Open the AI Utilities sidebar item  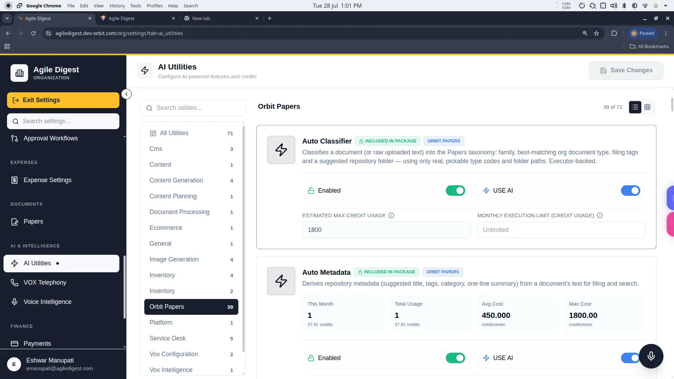coord(61,264)
